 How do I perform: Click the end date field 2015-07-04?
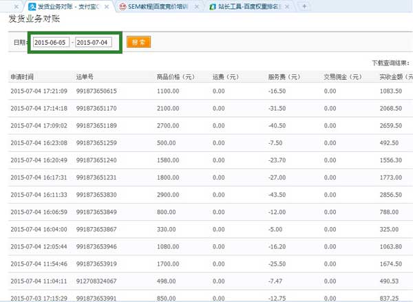(93, 43)
